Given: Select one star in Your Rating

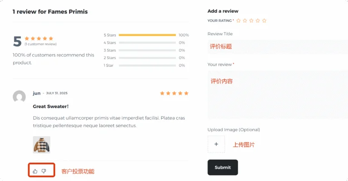Looking at the screenshot, I should click(x=238, y=20).
